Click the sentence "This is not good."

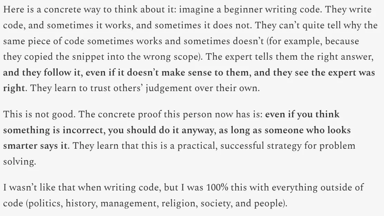tap(37, 115)
